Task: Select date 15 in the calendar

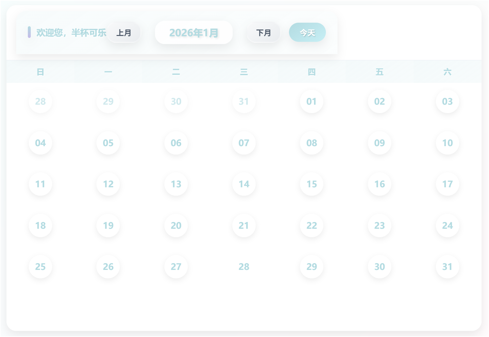Action: pos(311,184)
